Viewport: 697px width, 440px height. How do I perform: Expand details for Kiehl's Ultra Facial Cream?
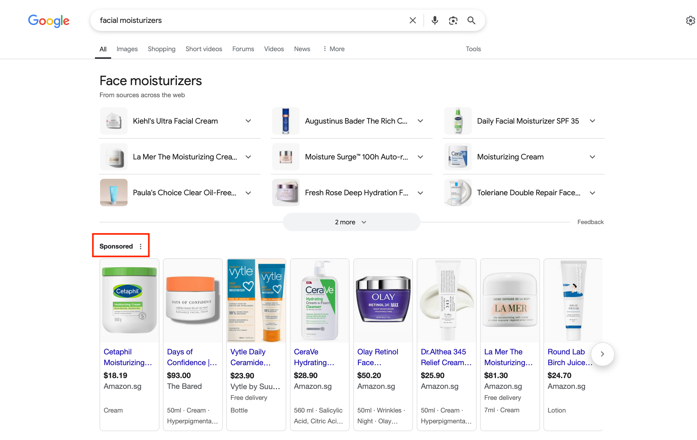(248, 121)
